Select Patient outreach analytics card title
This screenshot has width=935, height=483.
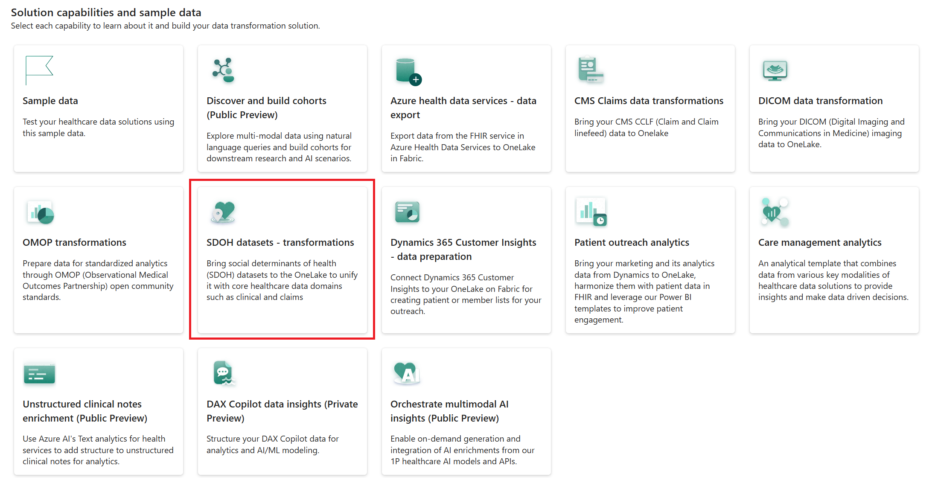point(632,242)
